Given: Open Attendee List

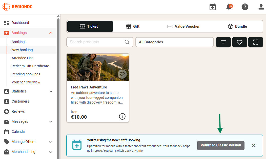Looking at the screenshot, I should [x=22, y=58].
